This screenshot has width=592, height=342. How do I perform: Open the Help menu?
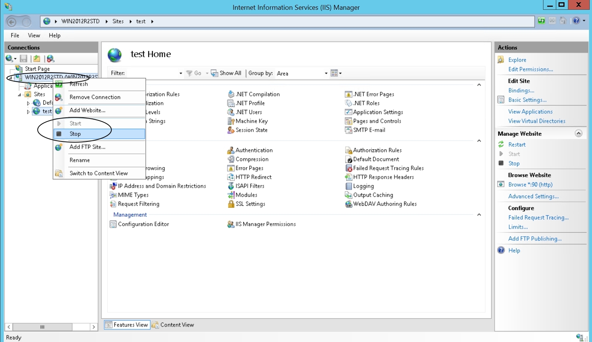click(55, 35)
